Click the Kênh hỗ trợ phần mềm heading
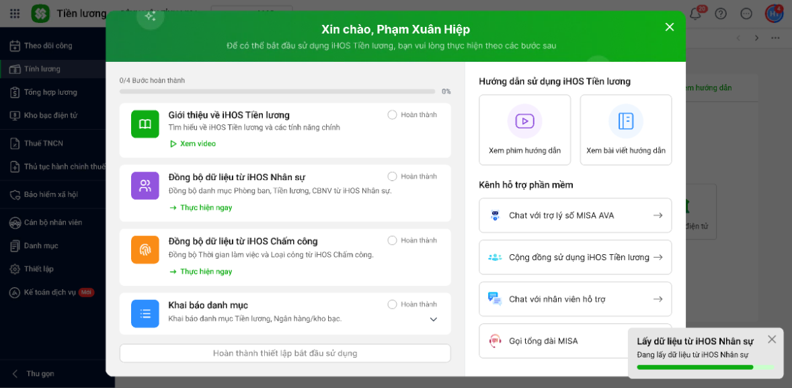The width and height of the screenshot is (792, 388). click(526, 185)
